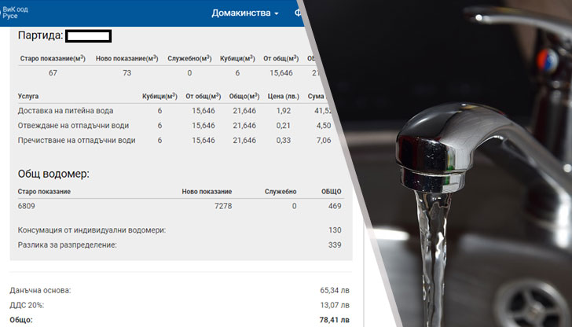Click the Старо показание(m³) column header
The height and width of the screenshot is (327, 572).
[x=52, y=59]
